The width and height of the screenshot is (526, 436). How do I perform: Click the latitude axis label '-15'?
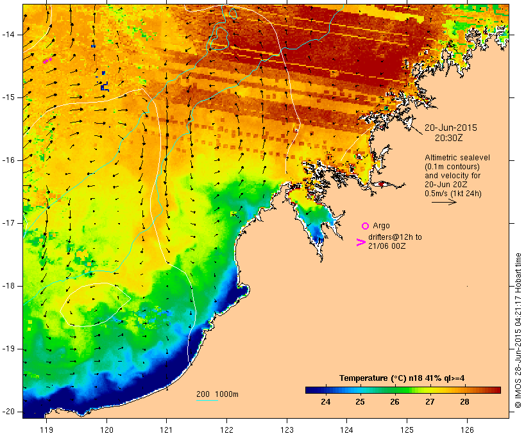8,97
